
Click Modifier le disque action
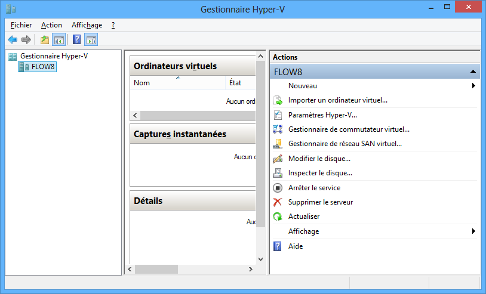pos(319,159)
